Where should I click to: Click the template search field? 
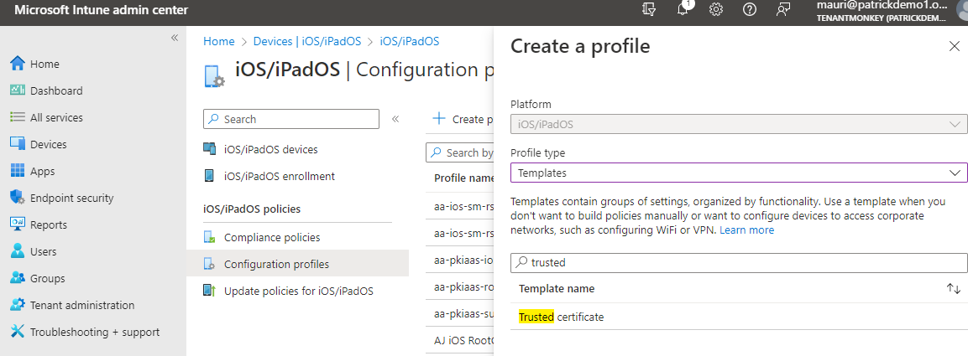click(739, 262)
